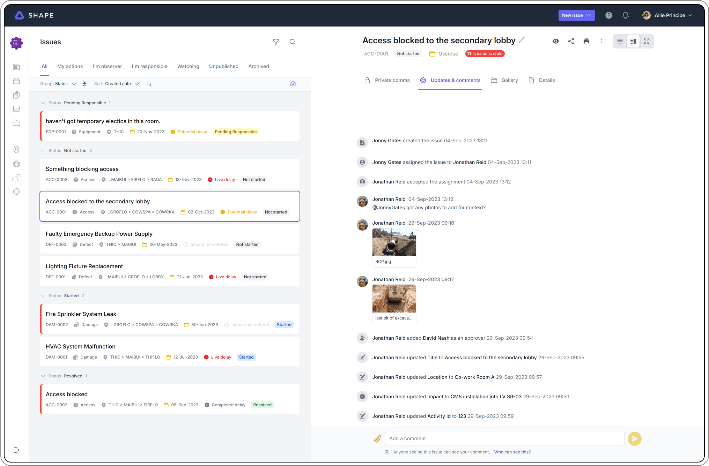The width and height of the screenshot is (709, 466).
Task: Open the Watching tab in Issues
Action: click(x=188, y=66)
